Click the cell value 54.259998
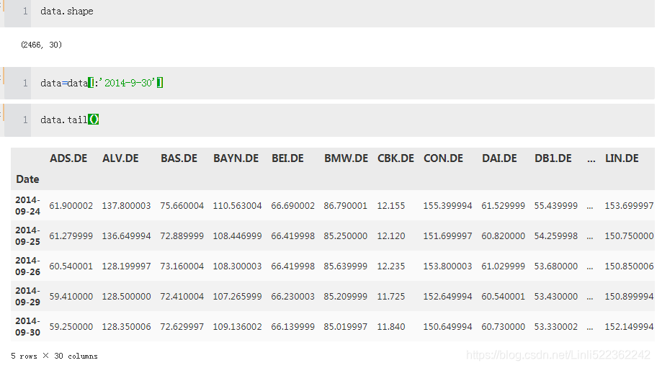This screenshot has width=657, height=368. pos(555,235)
